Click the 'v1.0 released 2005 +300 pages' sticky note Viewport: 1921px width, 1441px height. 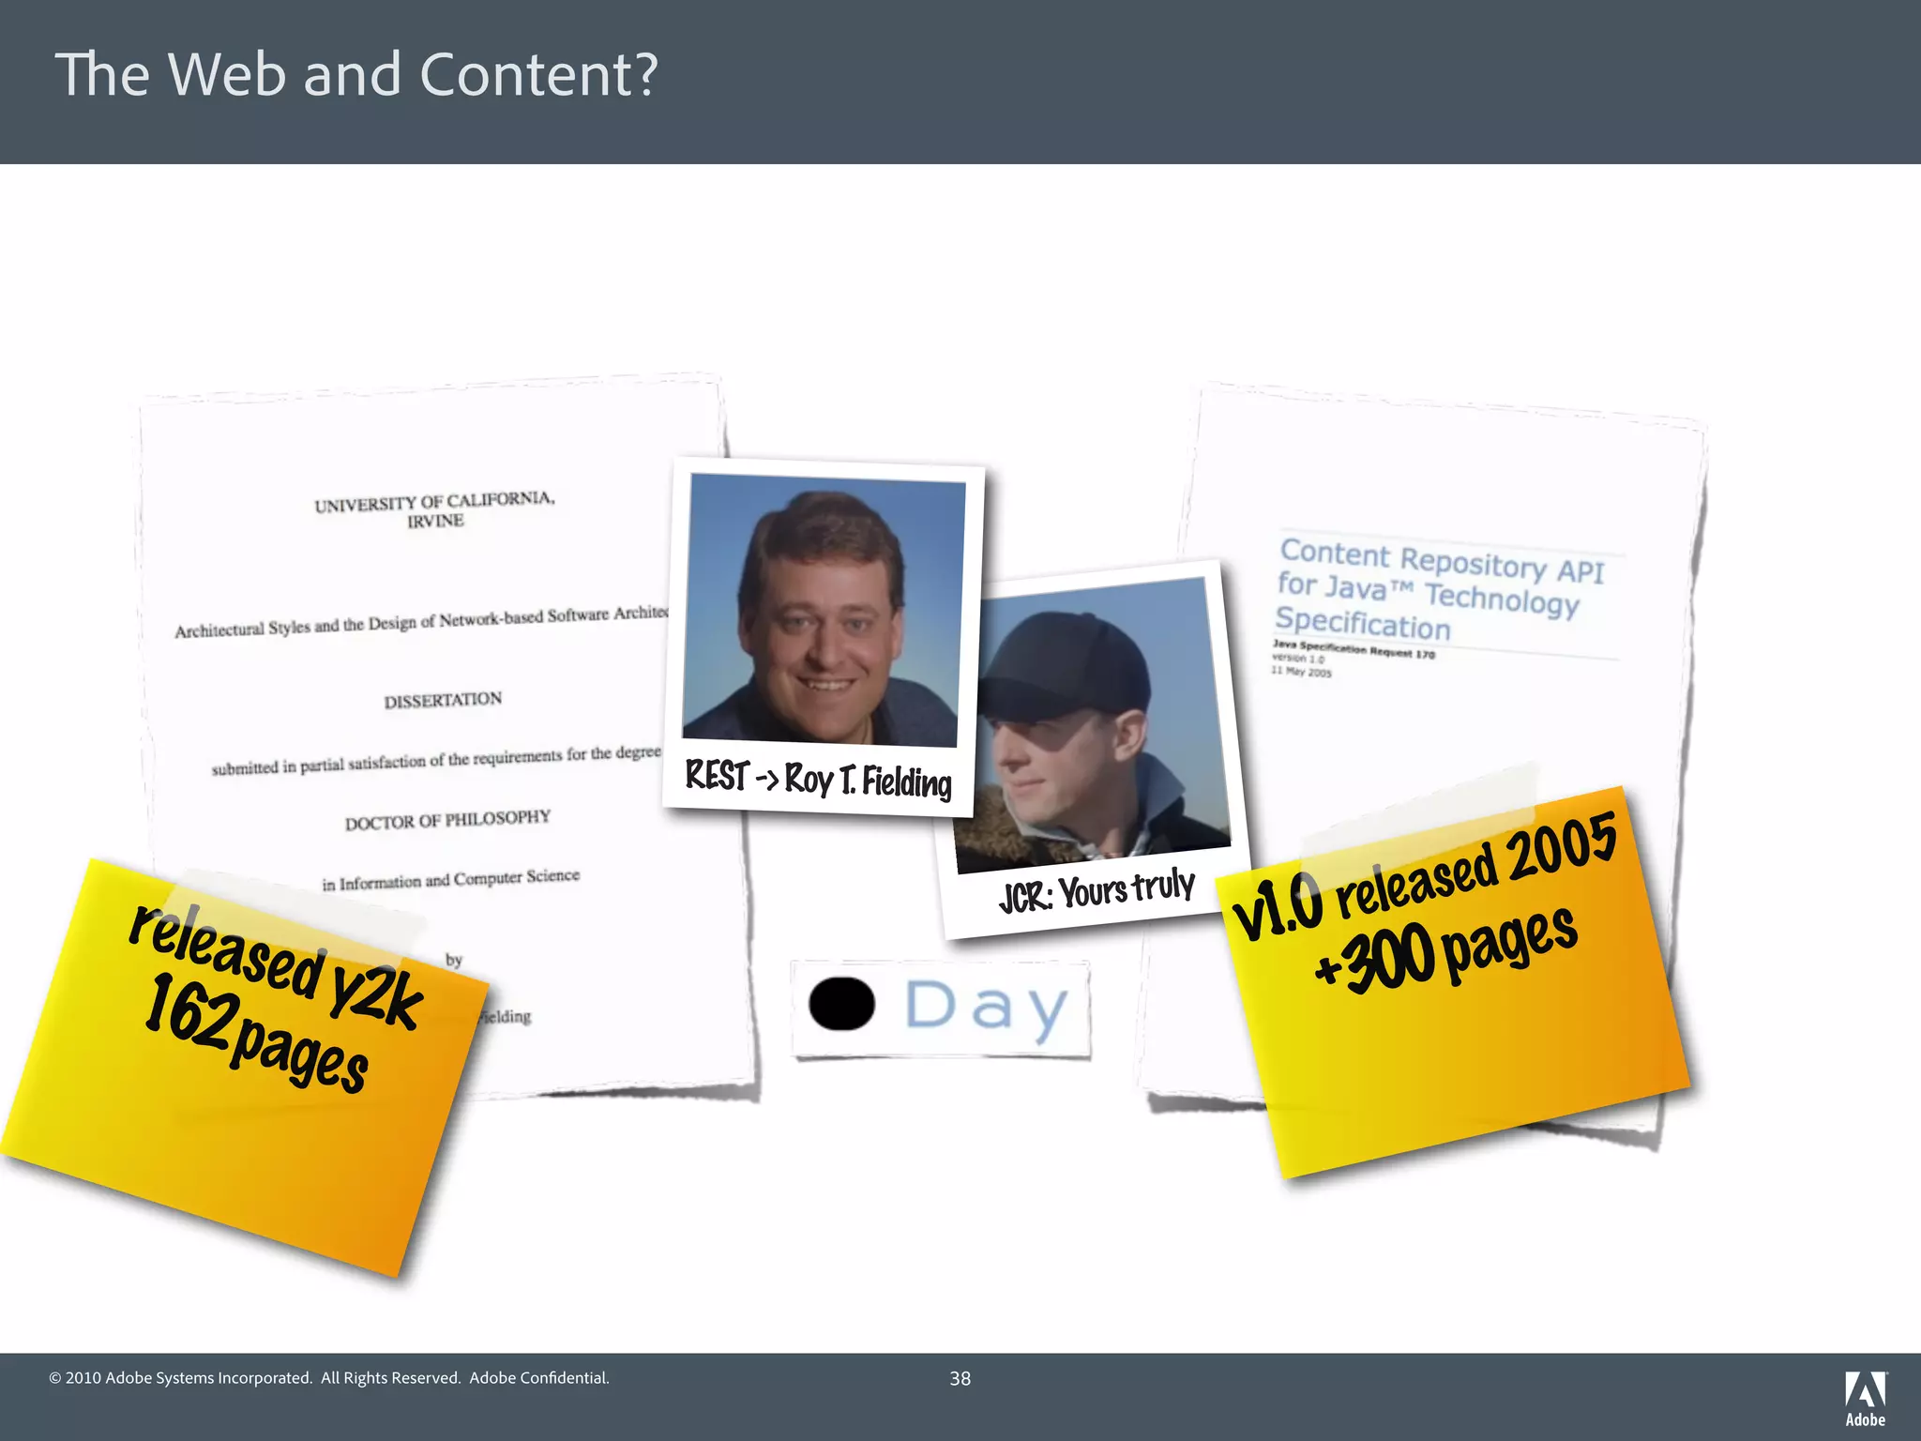coord(1454,980)
